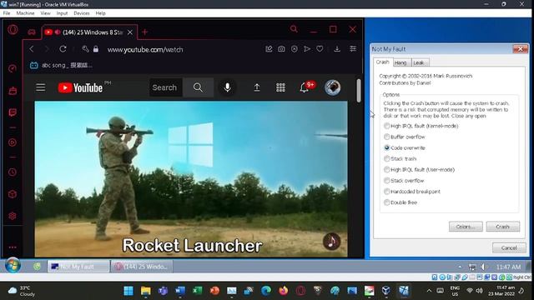Select Buffer overflow radio option
This screenshot has width=534, height=300.
pos(387,137)
